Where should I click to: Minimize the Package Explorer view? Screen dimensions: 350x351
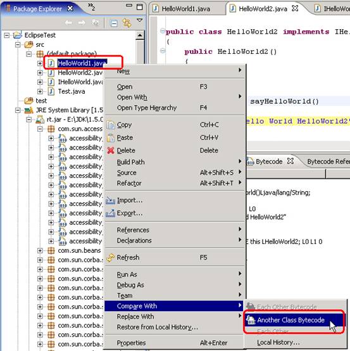click(x=129, y=5)
